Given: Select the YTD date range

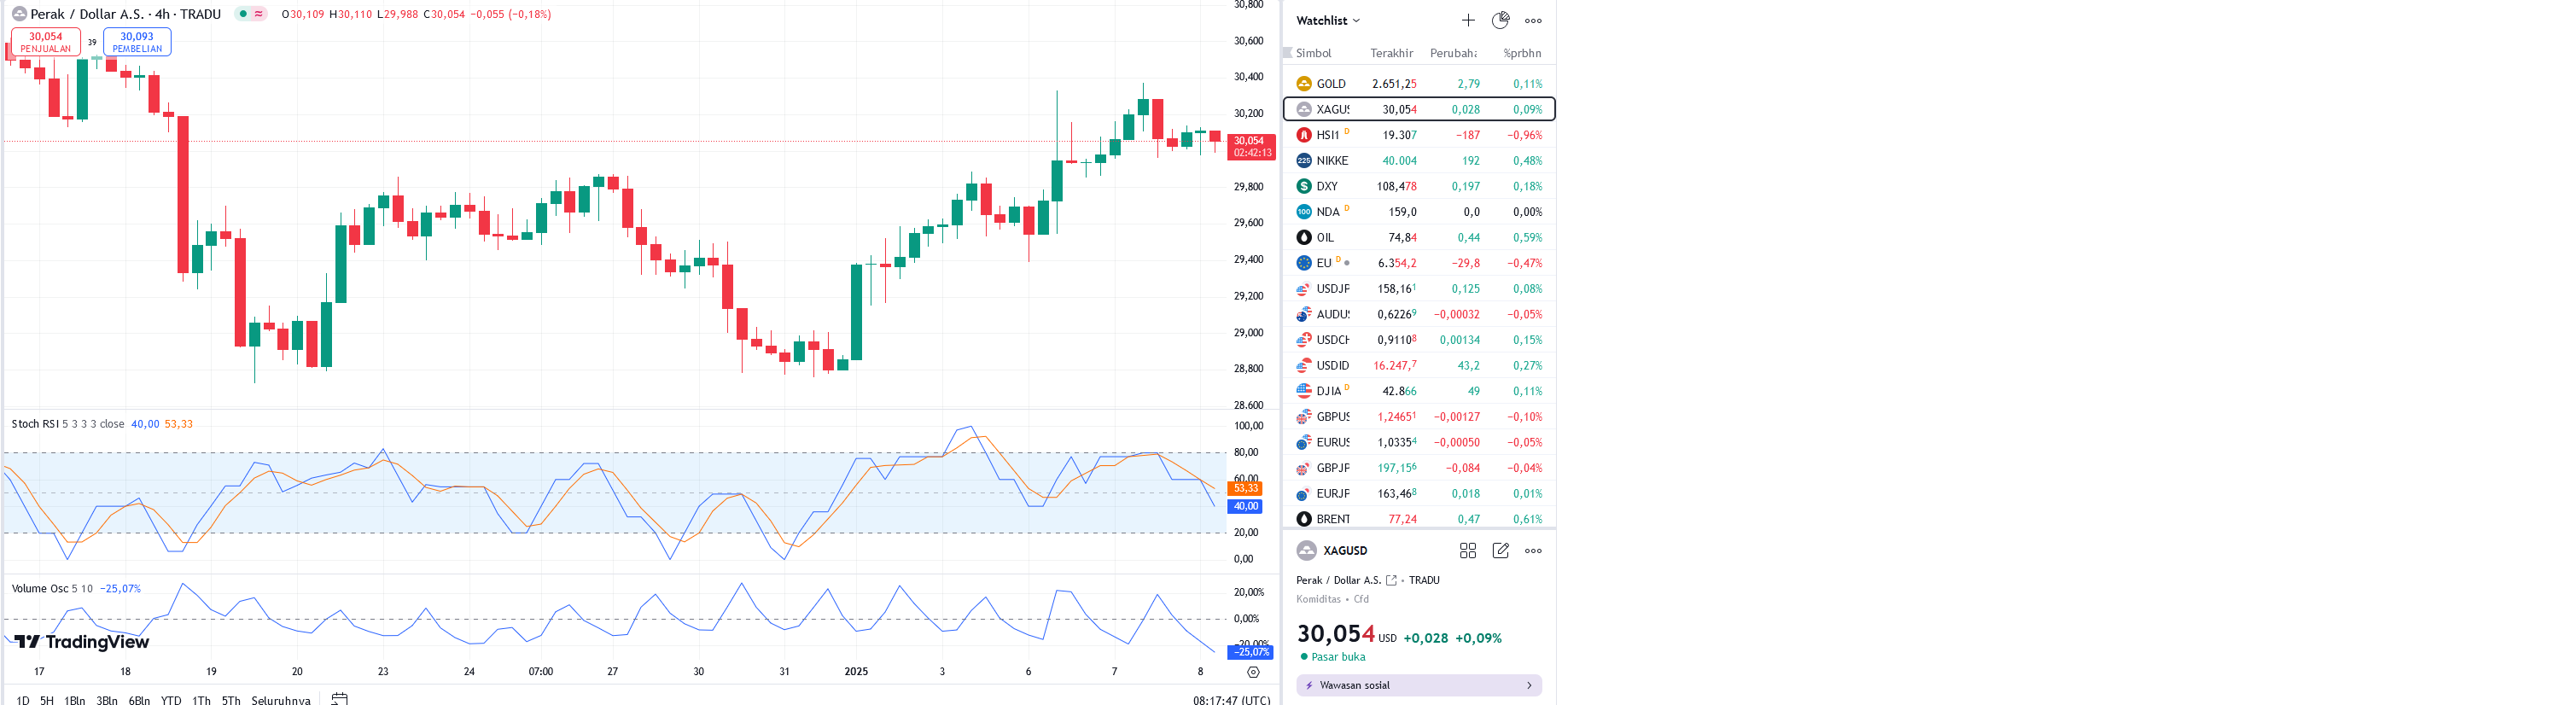Looking at the screenshot, I should [171, 700].
